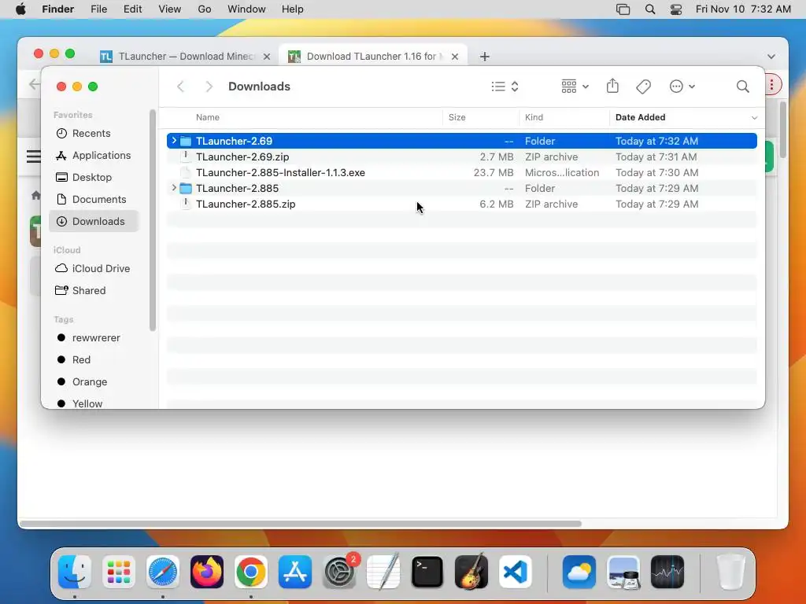Open the More actions ellipsis menu
The height and width of the screenshot is (604, 806).
pos(682,87)
